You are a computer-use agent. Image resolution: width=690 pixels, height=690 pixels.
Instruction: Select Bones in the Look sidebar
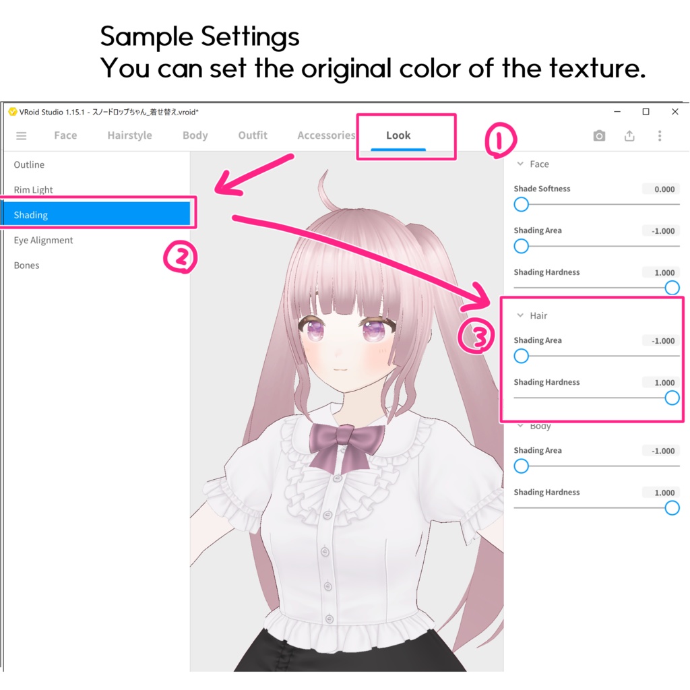pyautogui.click(x=26, y=265)
